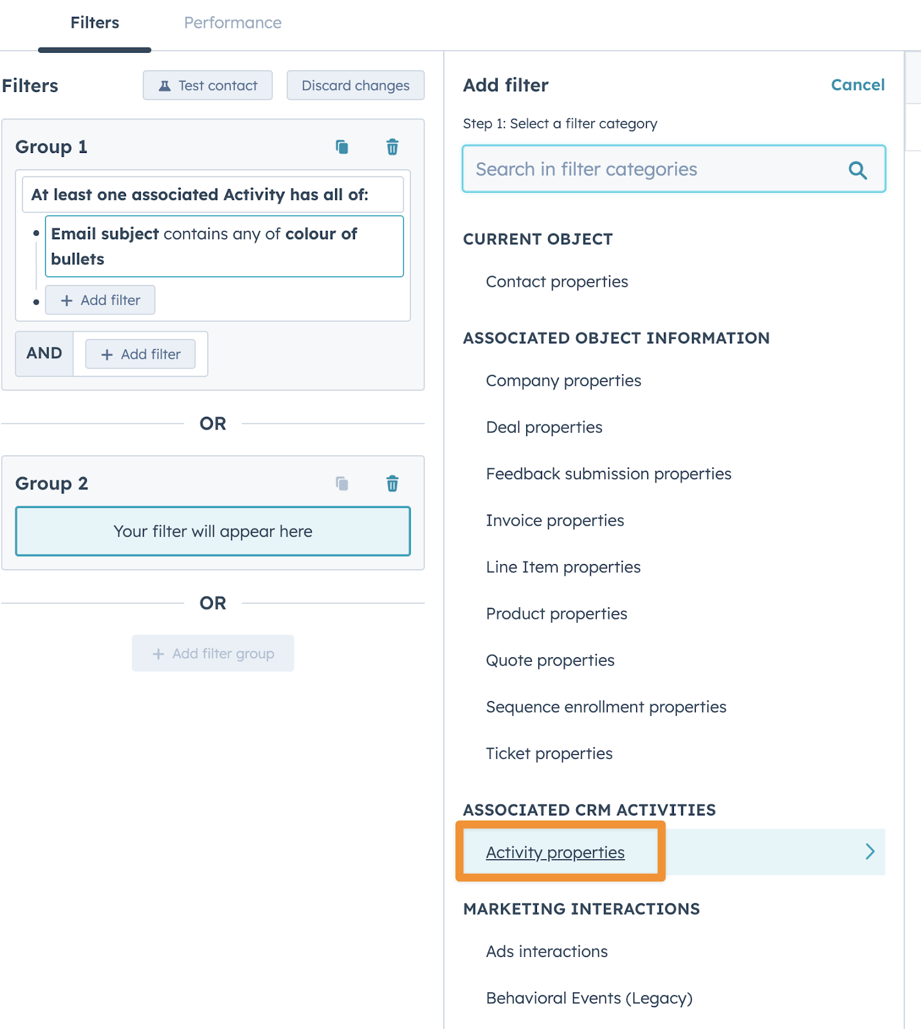Image resolution: width=921 pixels, height=1029 pixels.
Task: Duplicate Group 1 using the copy icon
Action: 342,147
